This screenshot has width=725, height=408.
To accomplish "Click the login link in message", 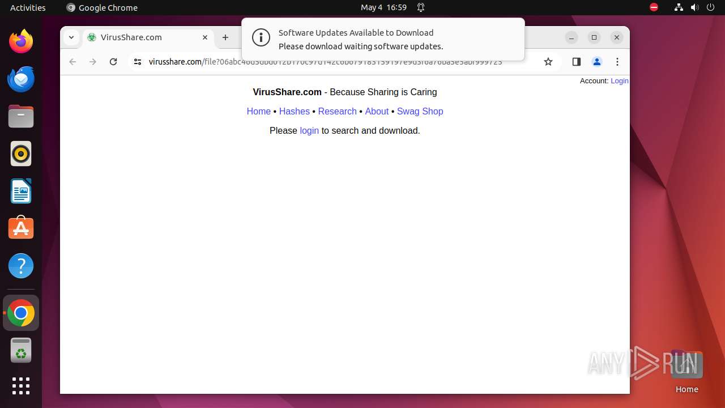I will [x=309, y=131].
